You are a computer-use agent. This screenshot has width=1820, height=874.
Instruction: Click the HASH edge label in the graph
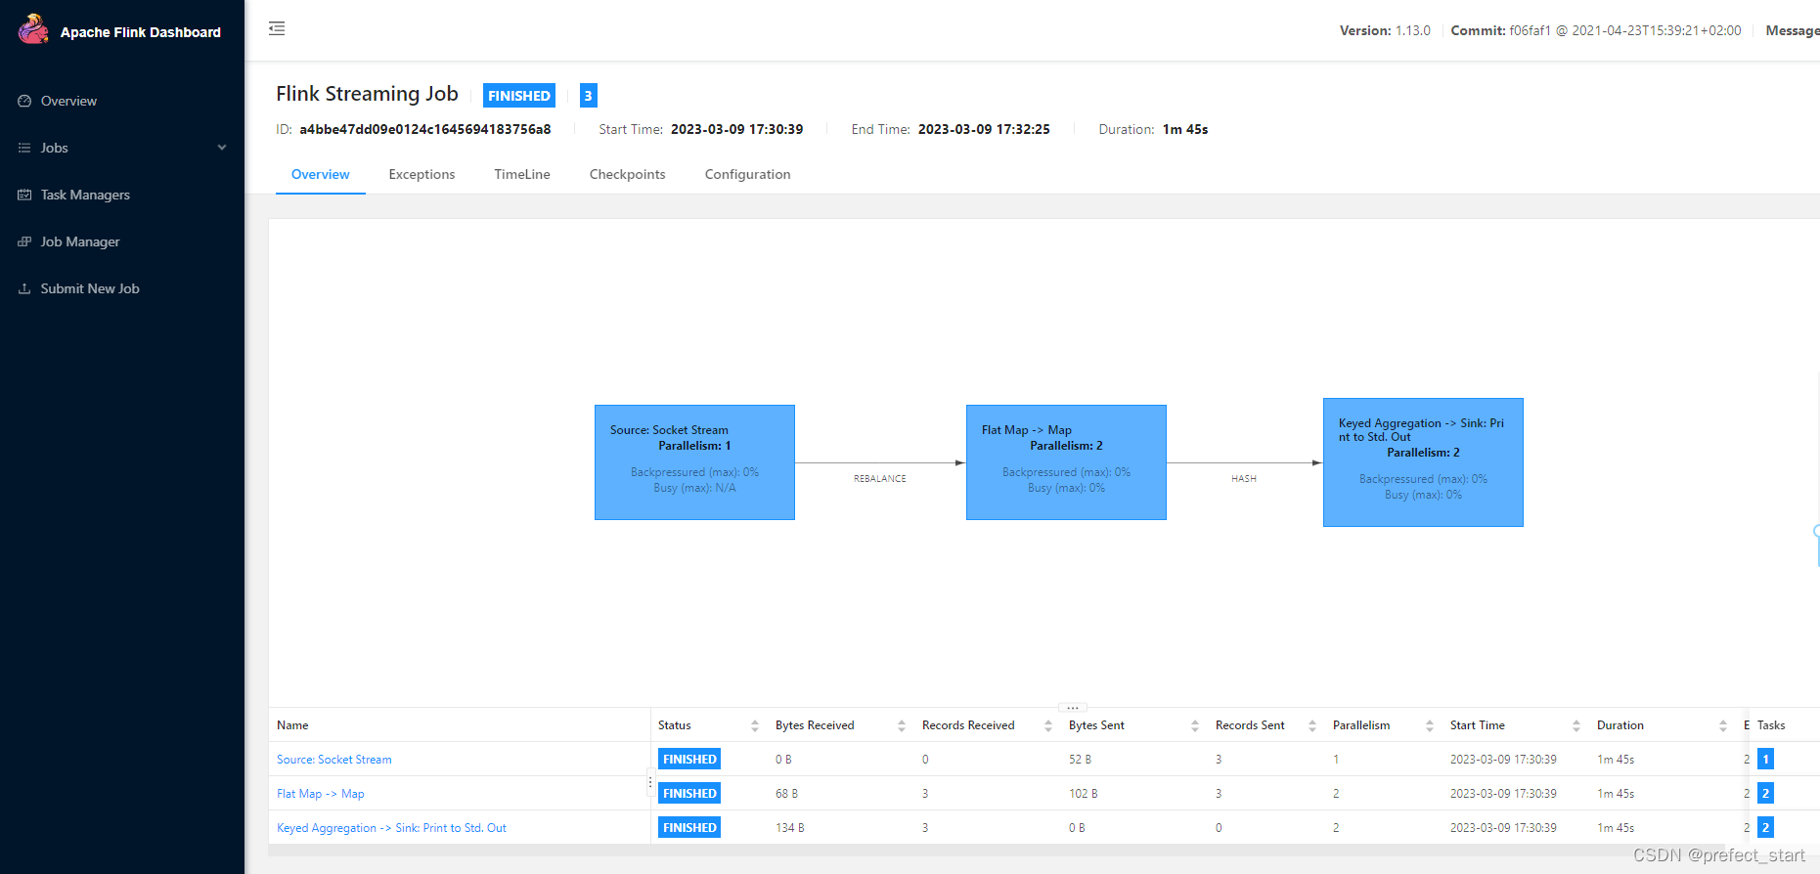(1244, 479)
